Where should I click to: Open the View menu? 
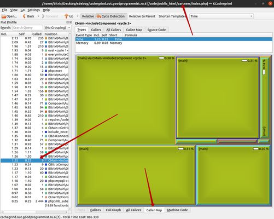14,10
